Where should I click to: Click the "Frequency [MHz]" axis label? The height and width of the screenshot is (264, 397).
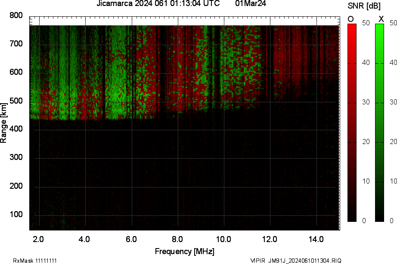tap(184, 252)
